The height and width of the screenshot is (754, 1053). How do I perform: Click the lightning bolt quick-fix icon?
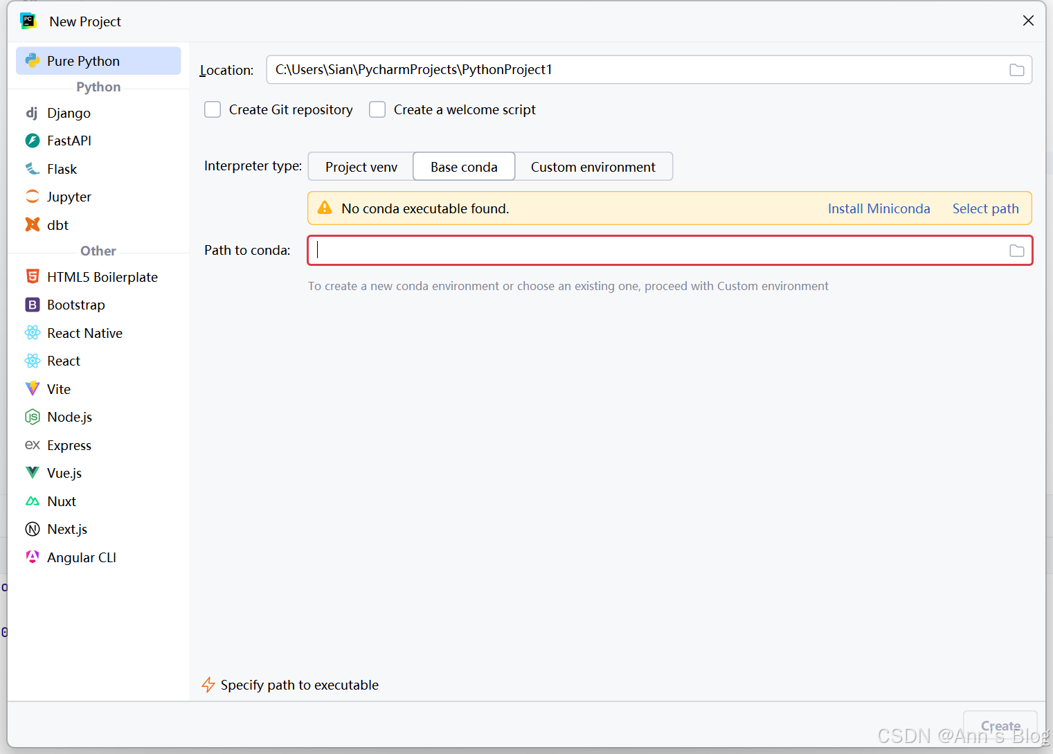pos(208,685)
